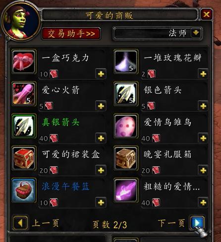
Task: Click the plus button for 一盒巧克力
Action: tap(101, 74)
